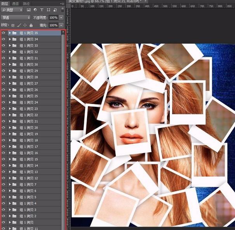
Task: Click the smart object filter icon
Action: (x=54, y=10)
